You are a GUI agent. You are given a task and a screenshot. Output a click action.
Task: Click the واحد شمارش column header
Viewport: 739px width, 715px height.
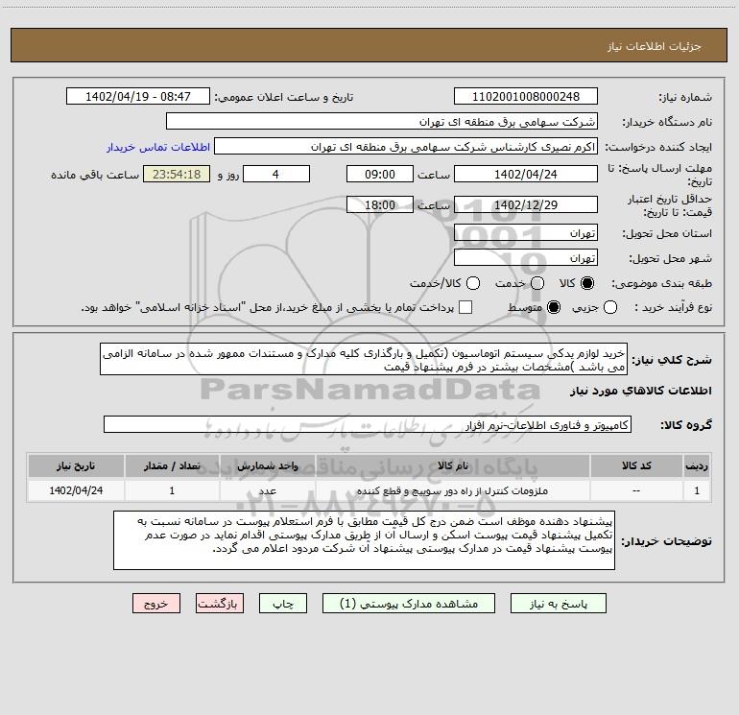pos(267,465)
